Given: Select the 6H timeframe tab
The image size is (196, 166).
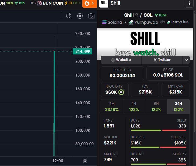Looking at the screenshot, I should pyautogui.click(x=156, y=107).
